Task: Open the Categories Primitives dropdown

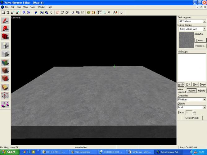Action: 204,100
